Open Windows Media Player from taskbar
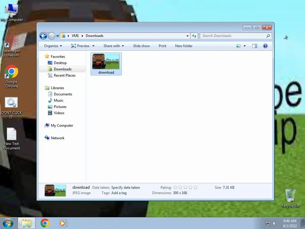The image size is (305, 229). (x=63, y=223)
